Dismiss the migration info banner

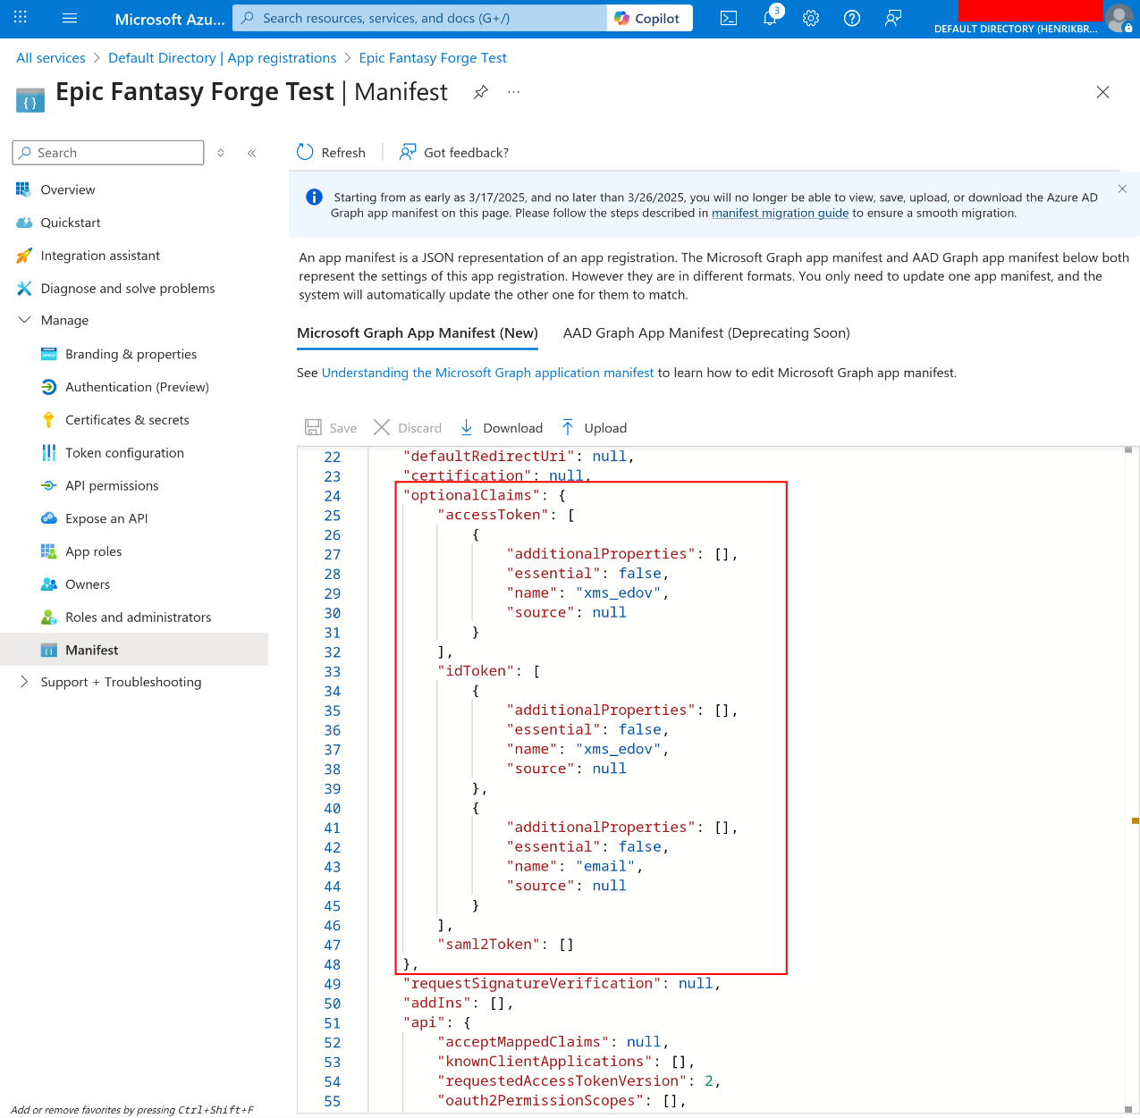[x=1122, y=189]
